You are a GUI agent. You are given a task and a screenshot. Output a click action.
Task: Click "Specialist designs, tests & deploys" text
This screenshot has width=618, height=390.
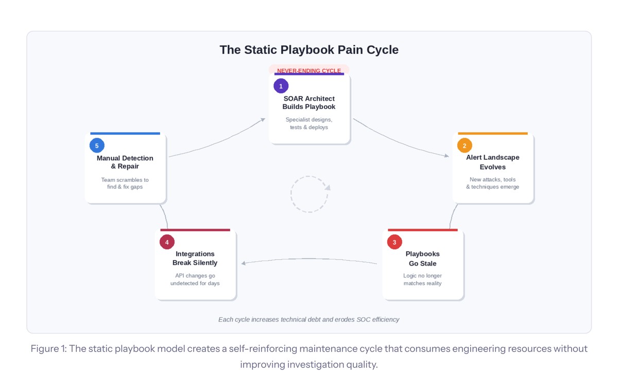(308, 123)
